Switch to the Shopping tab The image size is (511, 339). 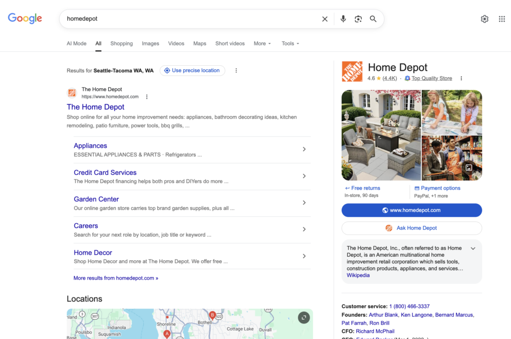click(121, 43)
